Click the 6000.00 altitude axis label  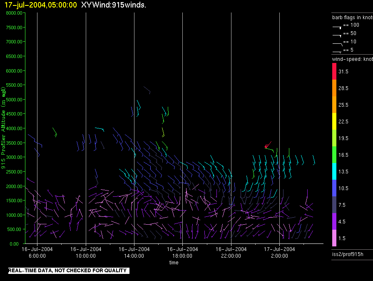(14, 71)
